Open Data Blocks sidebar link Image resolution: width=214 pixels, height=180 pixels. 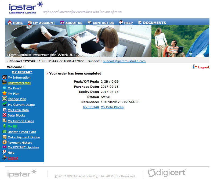[x=17, y=115]
